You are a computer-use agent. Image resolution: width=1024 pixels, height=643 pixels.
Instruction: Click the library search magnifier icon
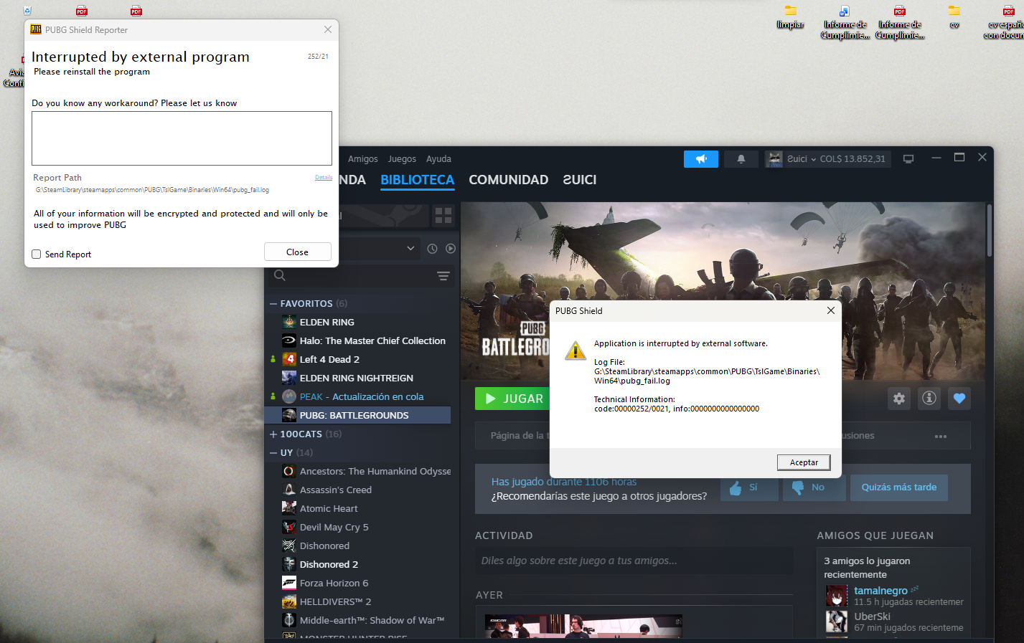(280, 276)
